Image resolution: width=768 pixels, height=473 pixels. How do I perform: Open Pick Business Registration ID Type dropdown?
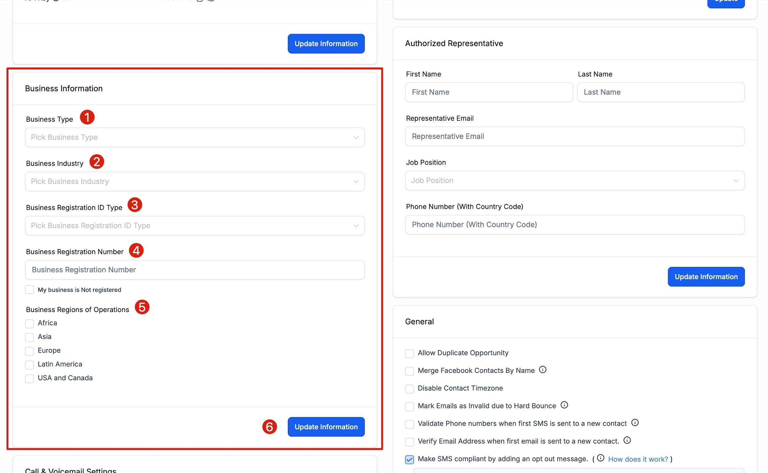coord(194,225)
